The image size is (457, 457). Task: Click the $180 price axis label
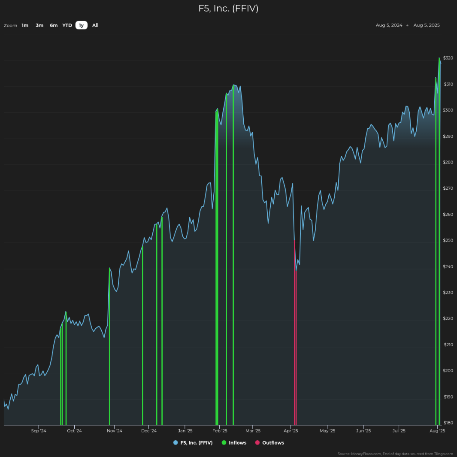448,423
